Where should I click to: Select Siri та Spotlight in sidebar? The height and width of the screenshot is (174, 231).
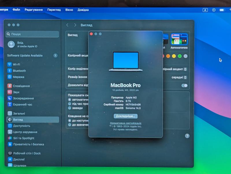pyautogui.click(x=23, y=138)
